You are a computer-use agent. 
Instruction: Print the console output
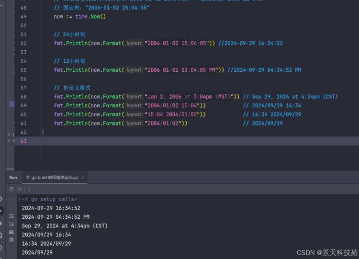[11, 232]
